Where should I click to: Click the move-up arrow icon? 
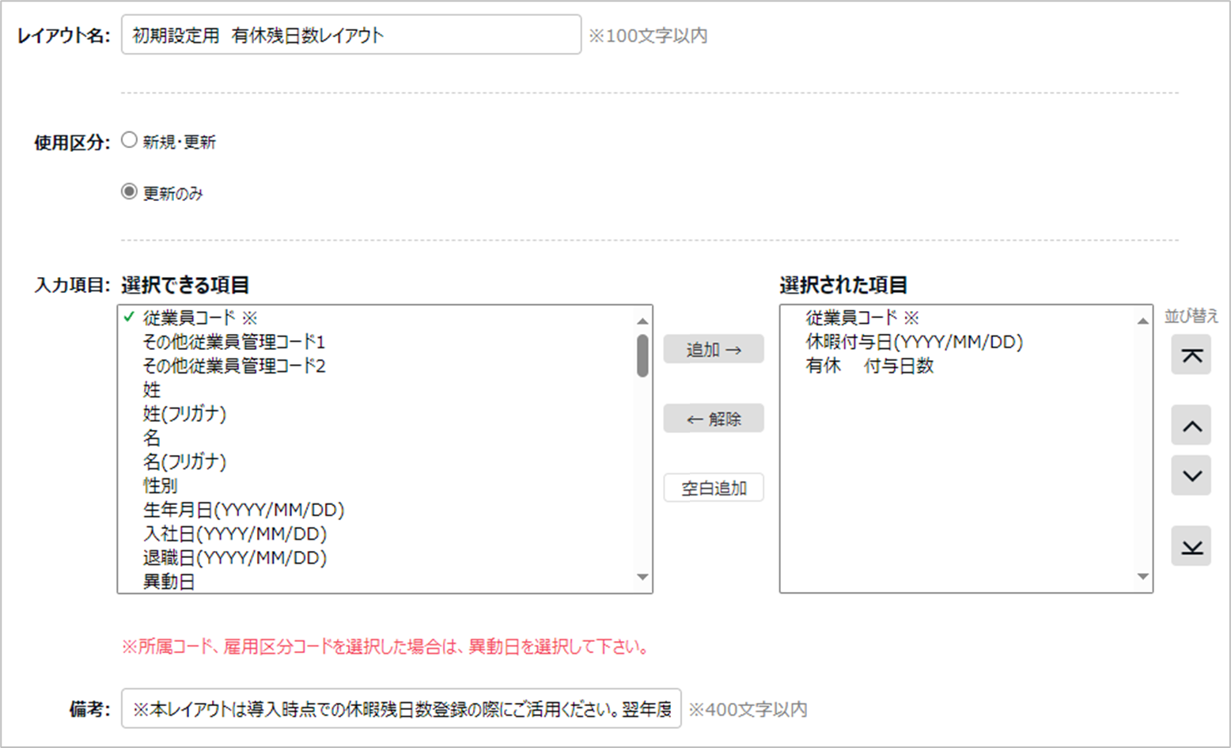[1191, 427]
